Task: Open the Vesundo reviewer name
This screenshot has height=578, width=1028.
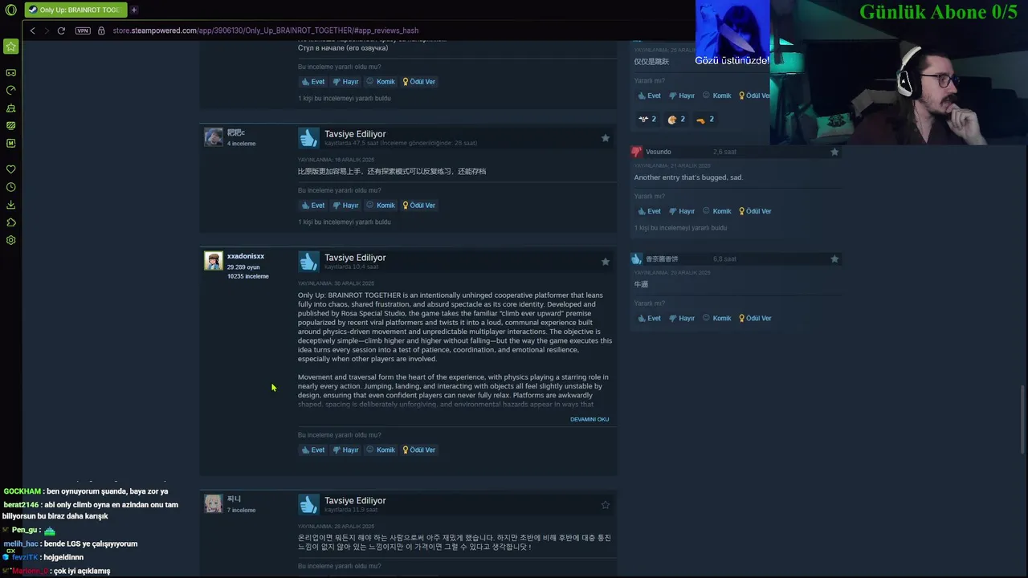Action: tap(659, 152)
